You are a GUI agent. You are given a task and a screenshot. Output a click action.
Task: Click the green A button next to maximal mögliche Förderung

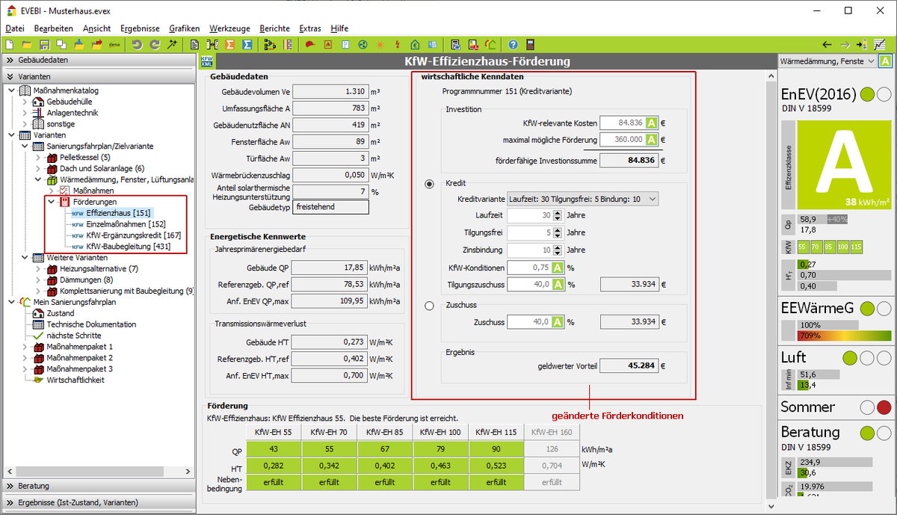coord(652,139)
